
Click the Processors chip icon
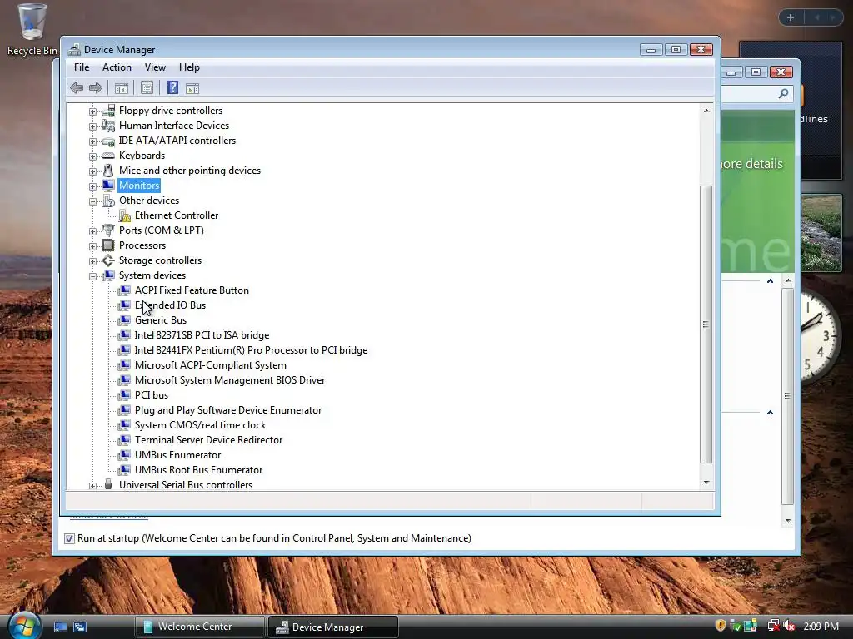click(108, 245)
